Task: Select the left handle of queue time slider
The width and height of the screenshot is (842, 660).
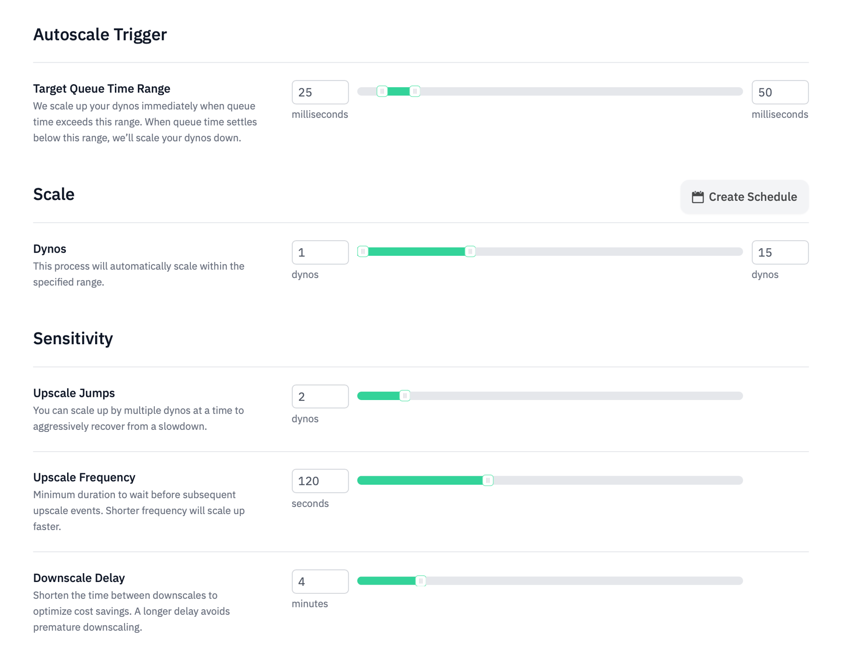Action: coord(382,91)
